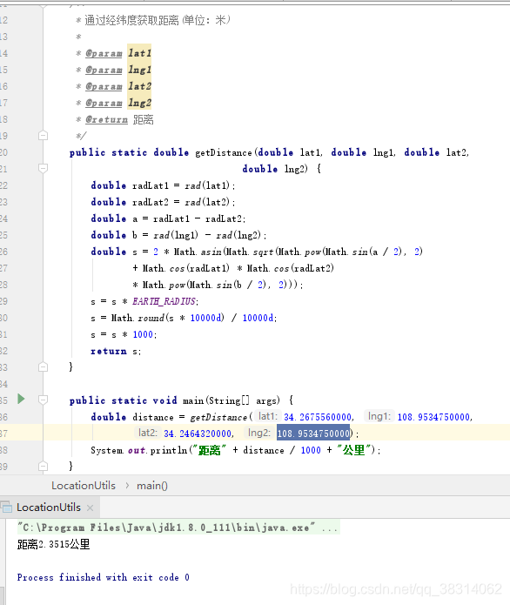This screenshot has width=510, height=605.
Task: Click the java.exe command line in console
Action: coord(178,528)
